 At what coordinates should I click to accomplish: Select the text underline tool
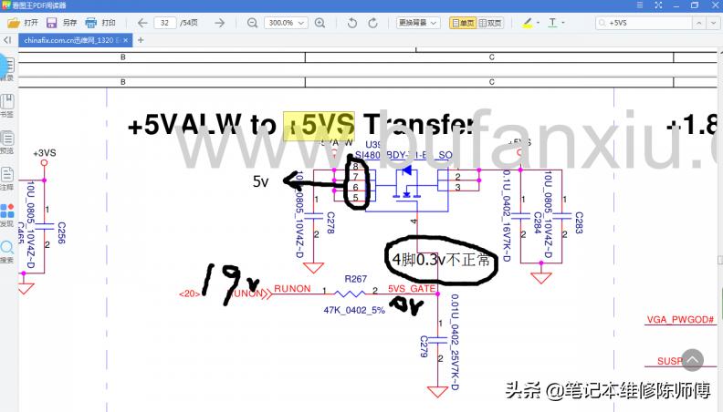(552, 23)
